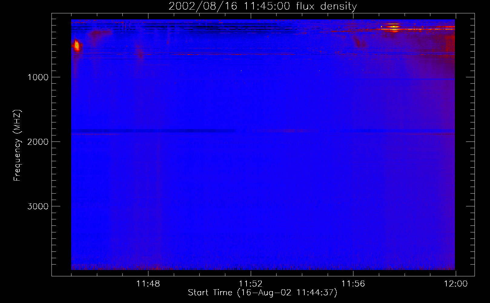
Task: Click the 3000 frequency tick label
Action: pos(38,206)
